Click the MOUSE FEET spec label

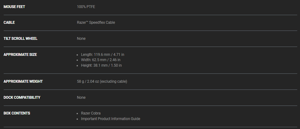point(14,7)
